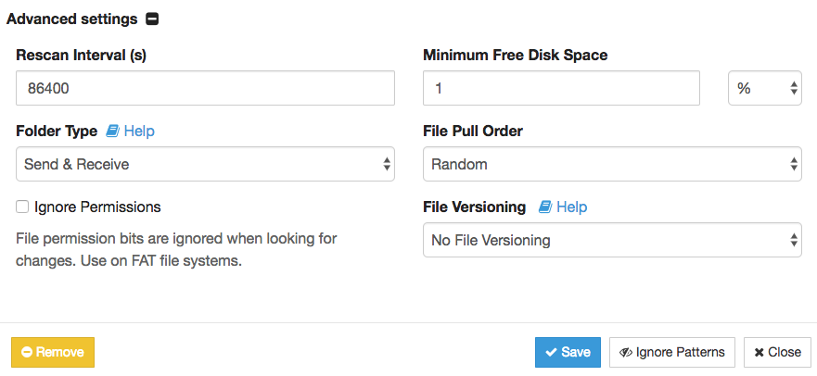Image resolution: width=817 pixels, height=376 pixels.
Task: Open the percent unit selector for disk space
Action: (x=764, y=88)
